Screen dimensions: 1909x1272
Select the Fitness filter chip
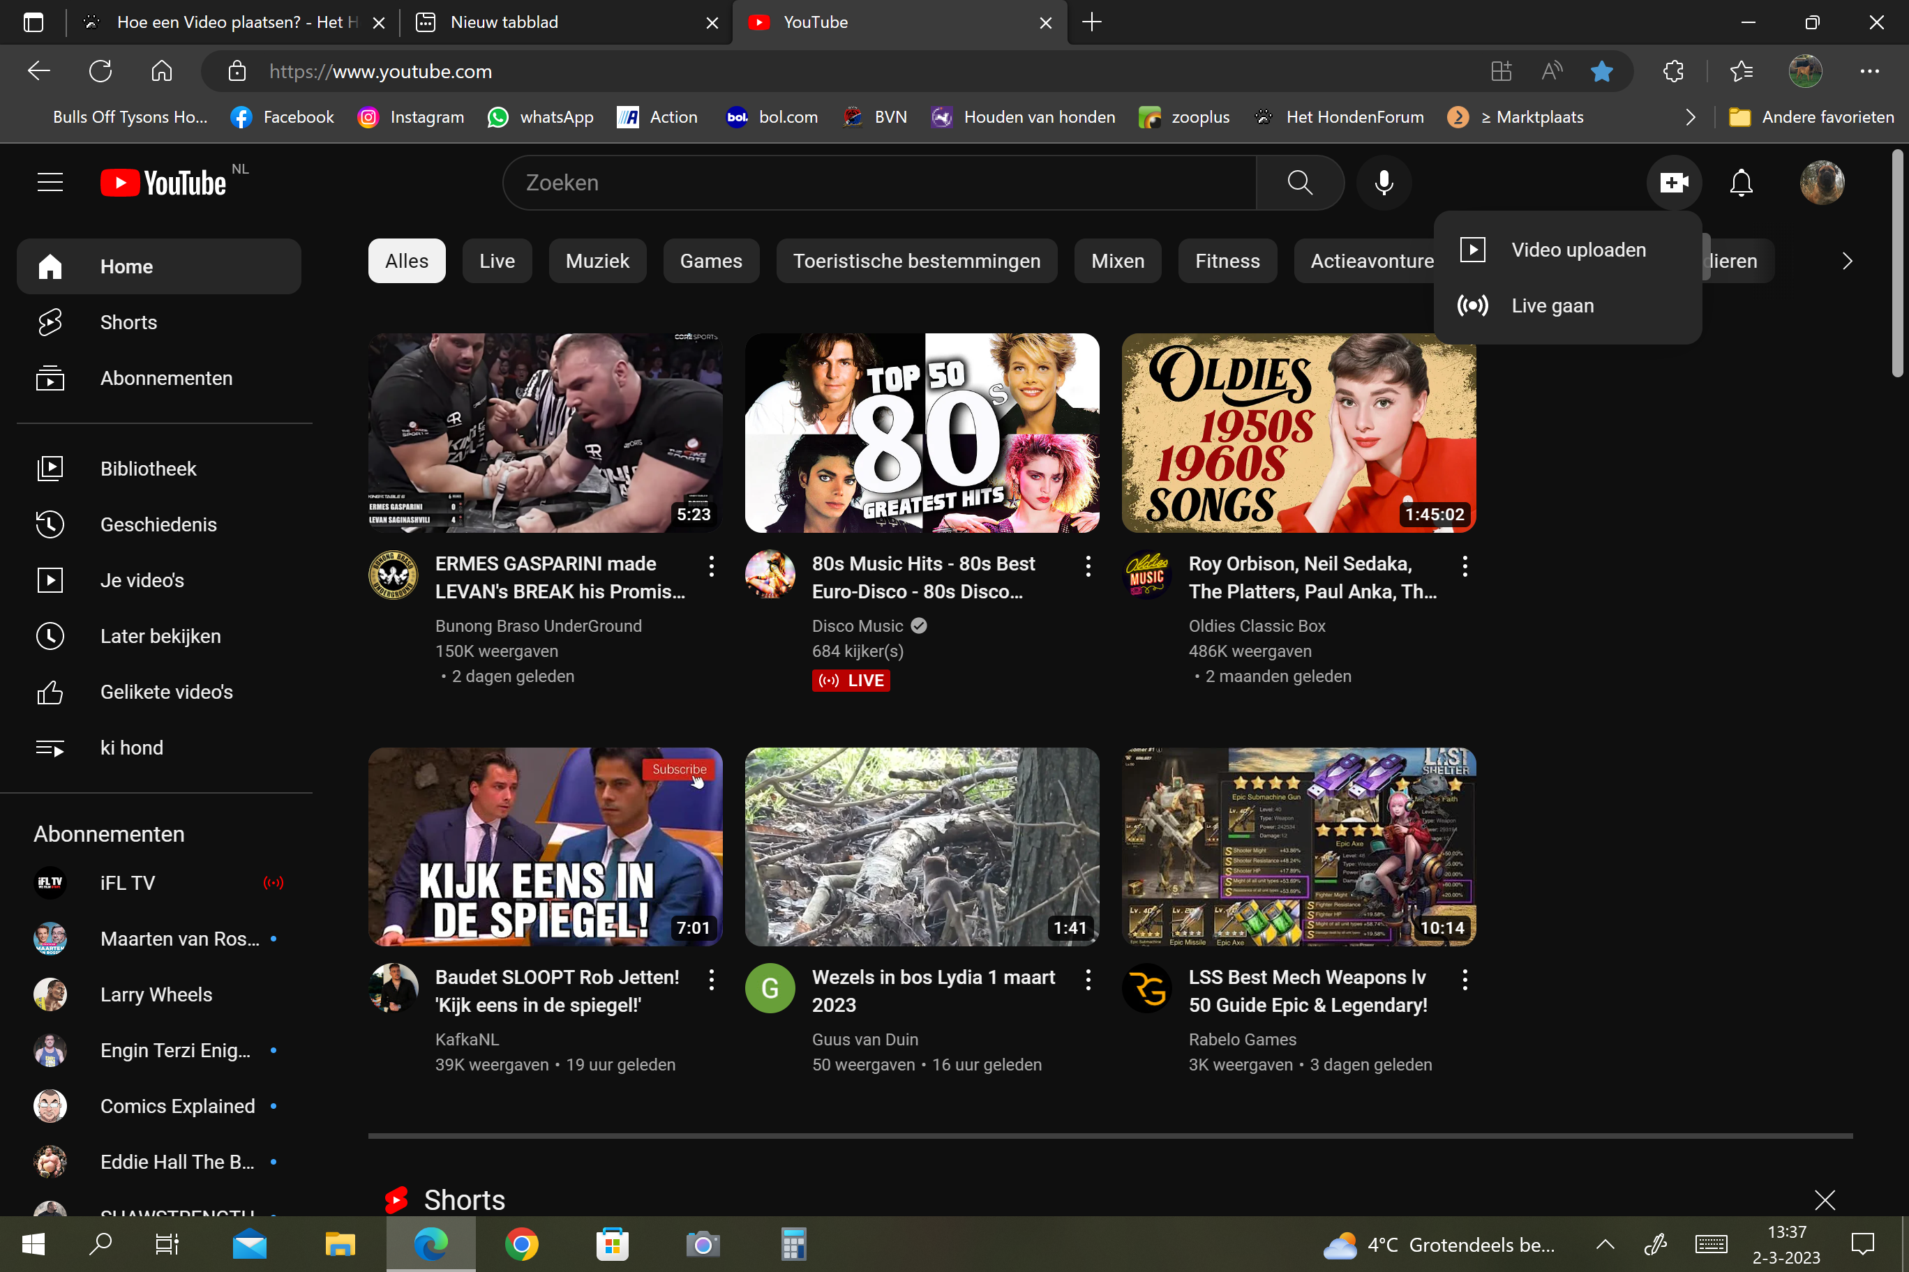(1227, 262)
